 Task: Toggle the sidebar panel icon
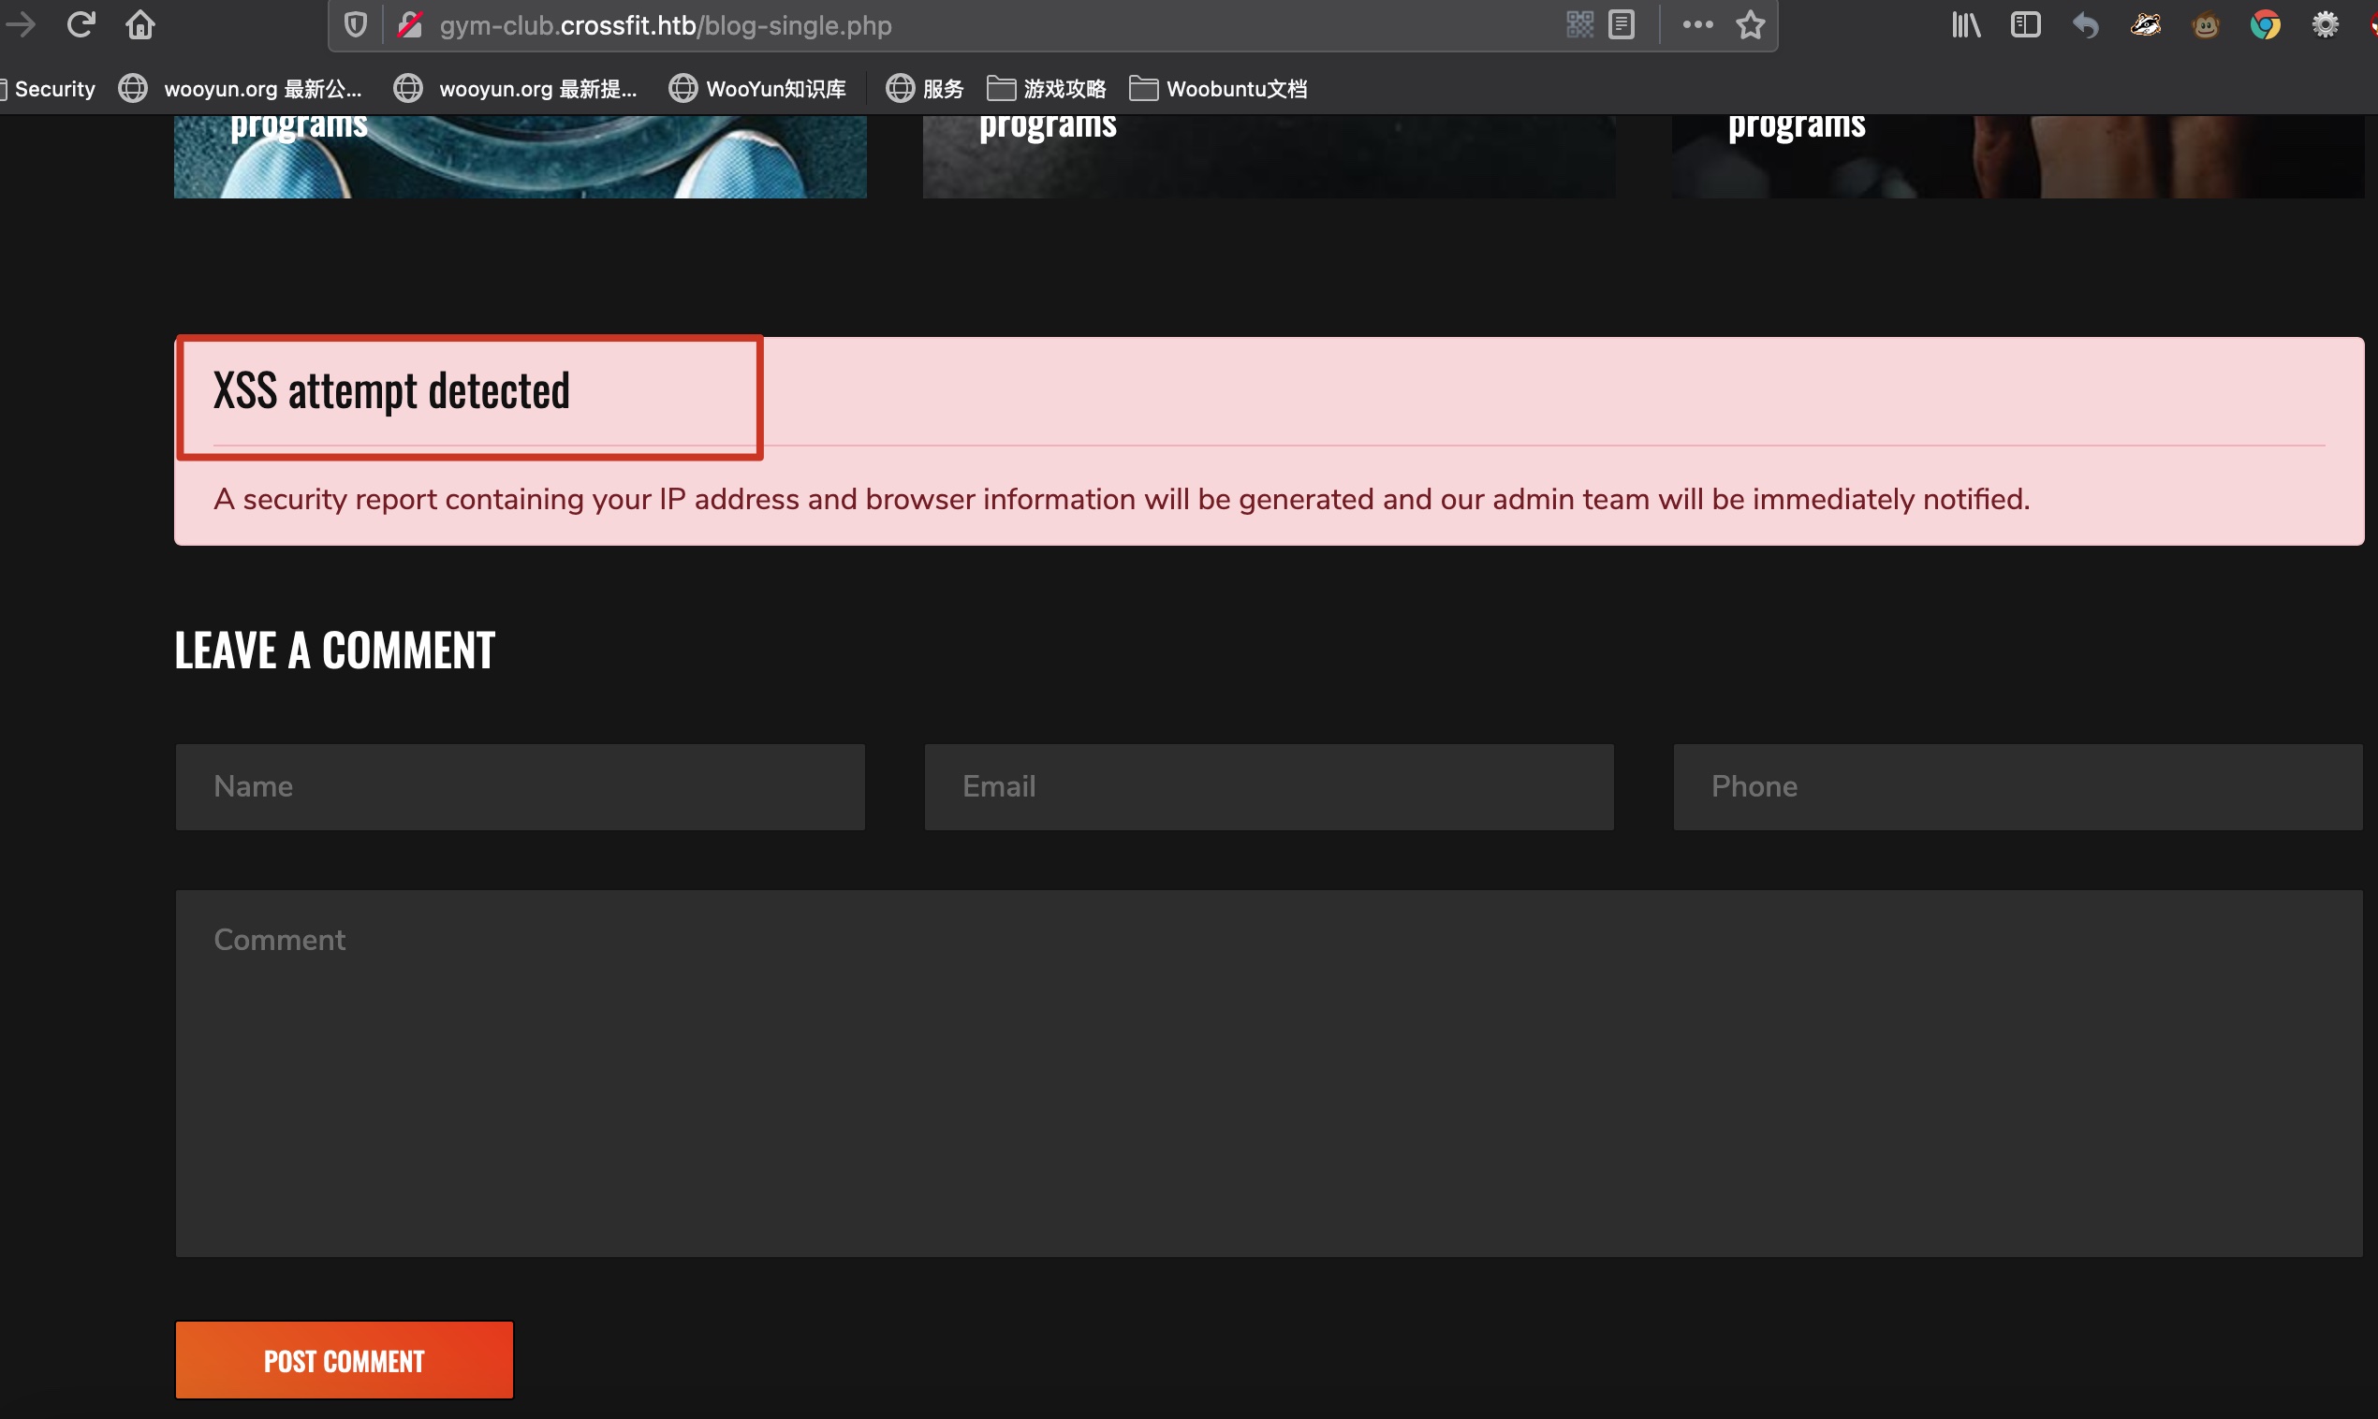[2025, 25]
